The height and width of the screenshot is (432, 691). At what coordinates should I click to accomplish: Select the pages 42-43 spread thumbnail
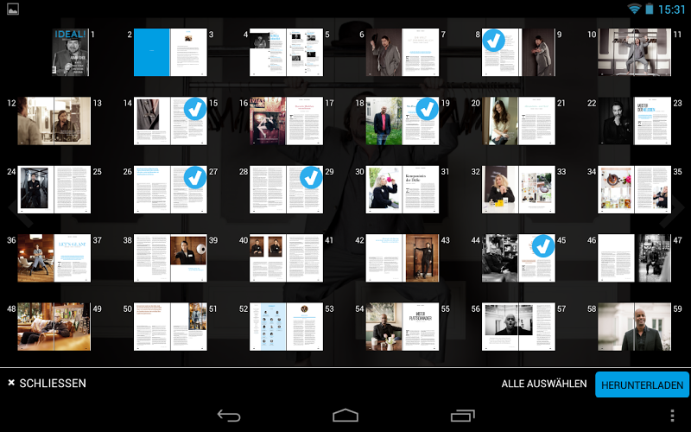pyautogui.click(x=403, y=257)
